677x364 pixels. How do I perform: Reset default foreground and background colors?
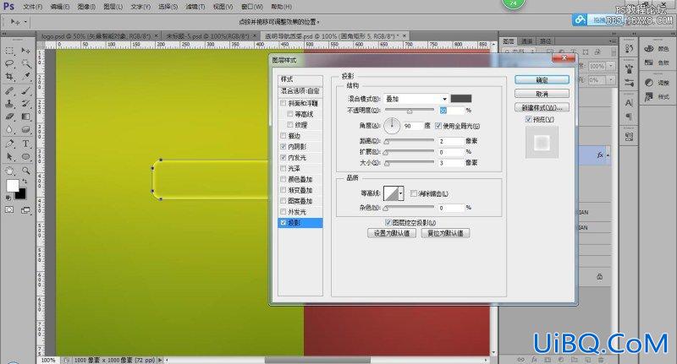(8, 198)
